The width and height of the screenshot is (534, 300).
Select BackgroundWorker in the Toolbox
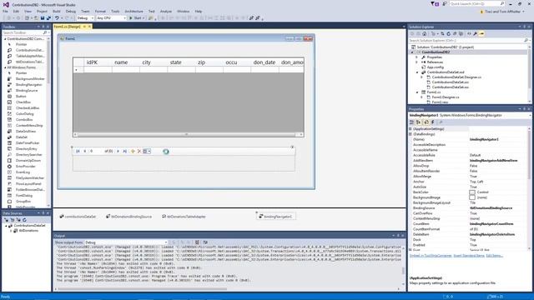tap(30, 78)
